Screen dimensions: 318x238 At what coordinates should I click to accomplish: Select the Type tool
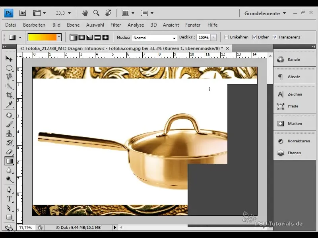tap(9, 199)
